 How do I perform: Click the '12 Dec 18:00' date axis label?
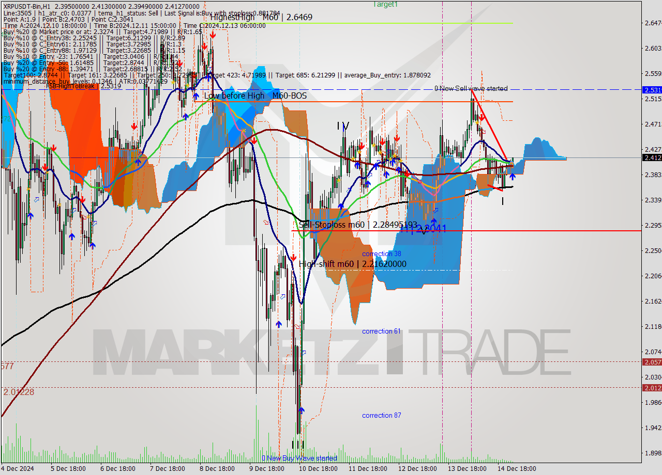[x=417, y=469]
